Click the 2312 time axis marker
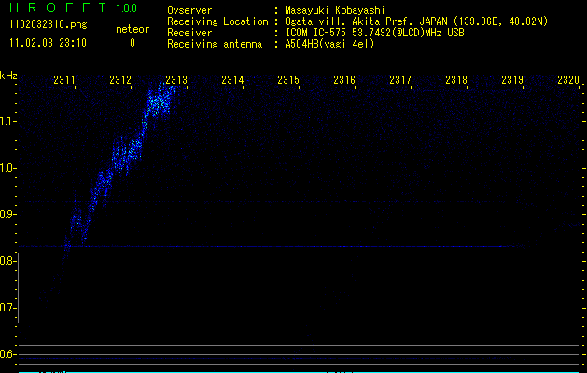This screenshot has width=587, height=373. point(120,80)
